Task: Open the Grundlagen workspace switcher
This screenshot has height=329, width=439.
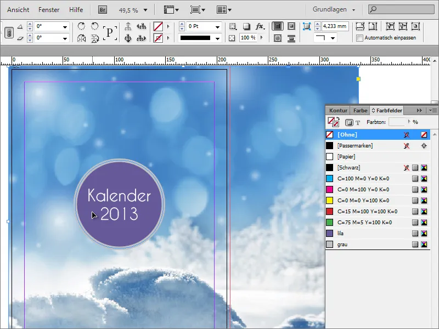Action: click(x=334, y=9)
